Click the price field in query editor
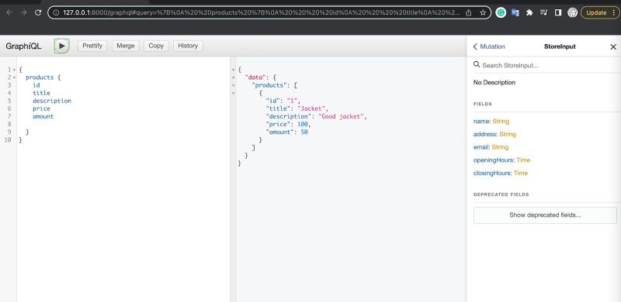This screenshot has height=302, width=621. pos(42,108)
